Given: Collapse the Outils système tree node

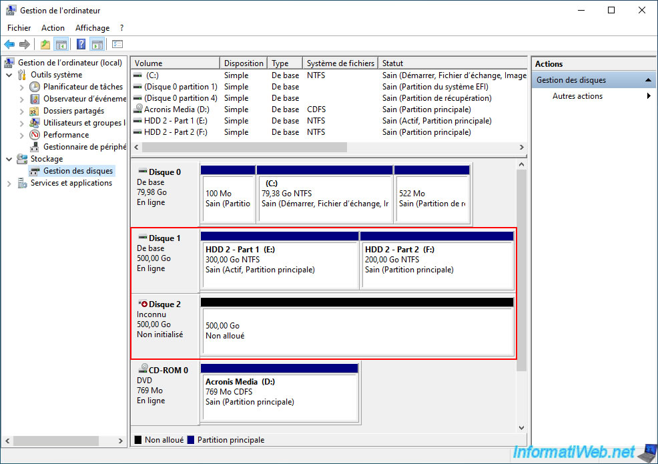Looking at the screenshot, I should pos(9,75).
